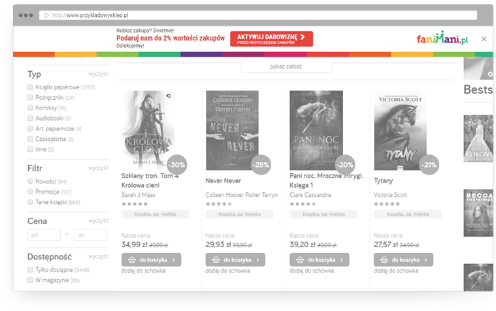Open the Becca Fitzpatrick bestseller cover
The image size is (496, 311).
click(x=478, y=213)
